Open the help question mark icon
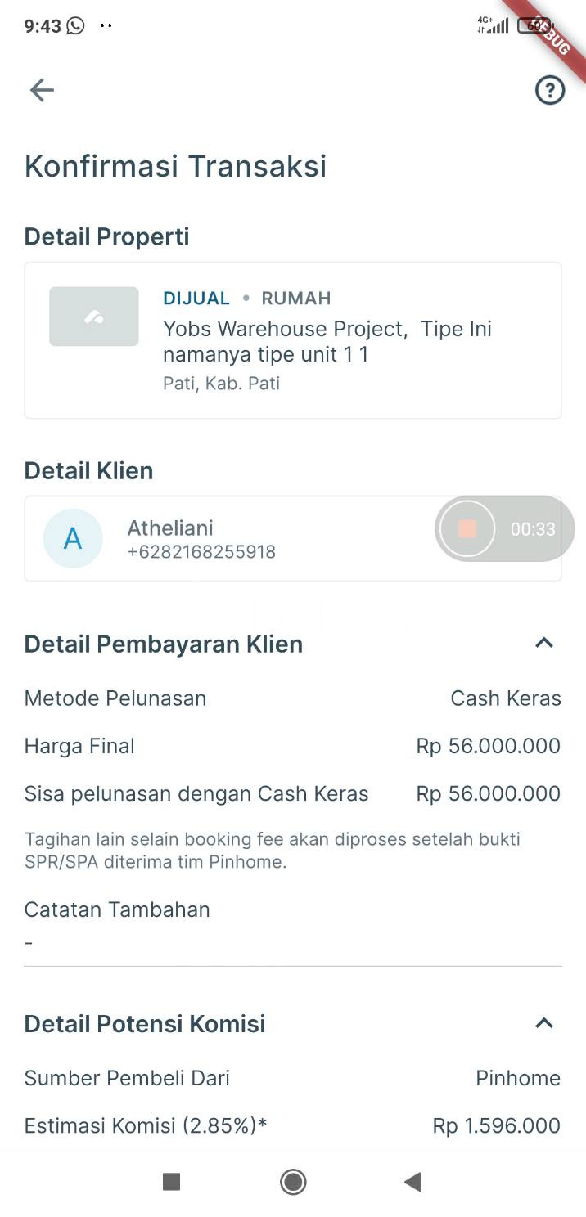 pos(550,90)
